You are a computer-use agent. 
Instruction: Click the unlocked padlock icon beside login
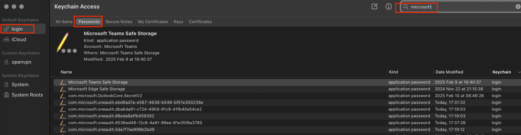point(7,29)
